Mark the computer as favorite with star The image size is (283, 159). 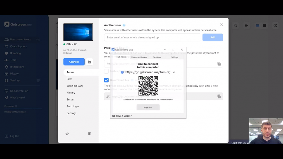(67, 134)
